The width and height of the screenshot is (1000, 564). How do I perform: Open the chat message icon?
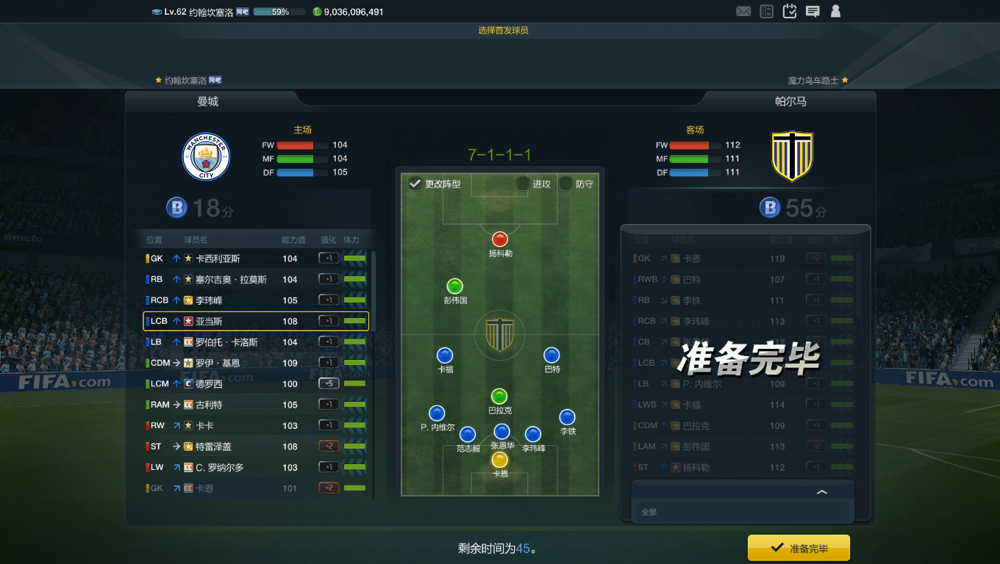pos(813,12)
